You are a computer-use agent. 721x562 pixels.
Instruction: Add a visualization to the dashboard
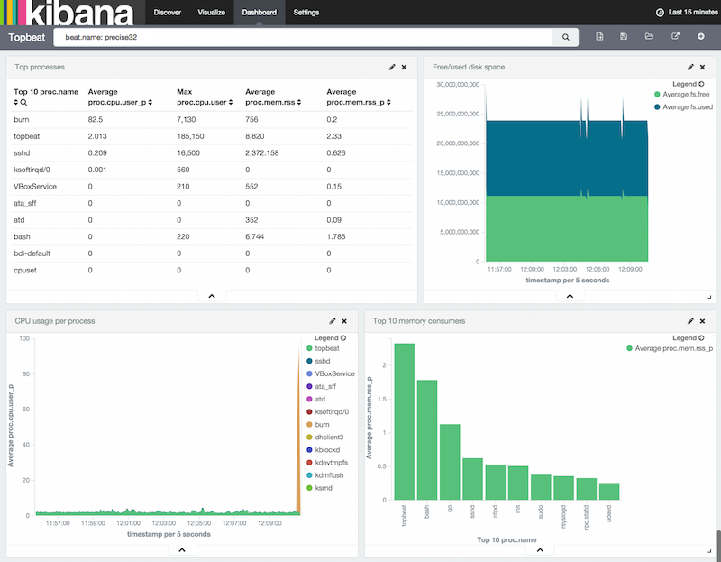[x=700, y=36]
